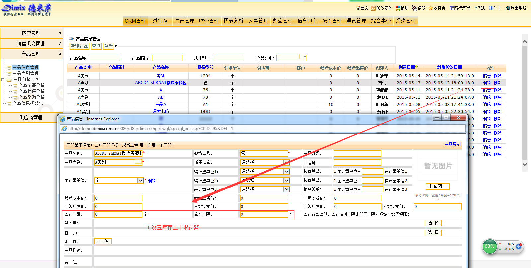Switch to the 财务管理 tab

209,21
